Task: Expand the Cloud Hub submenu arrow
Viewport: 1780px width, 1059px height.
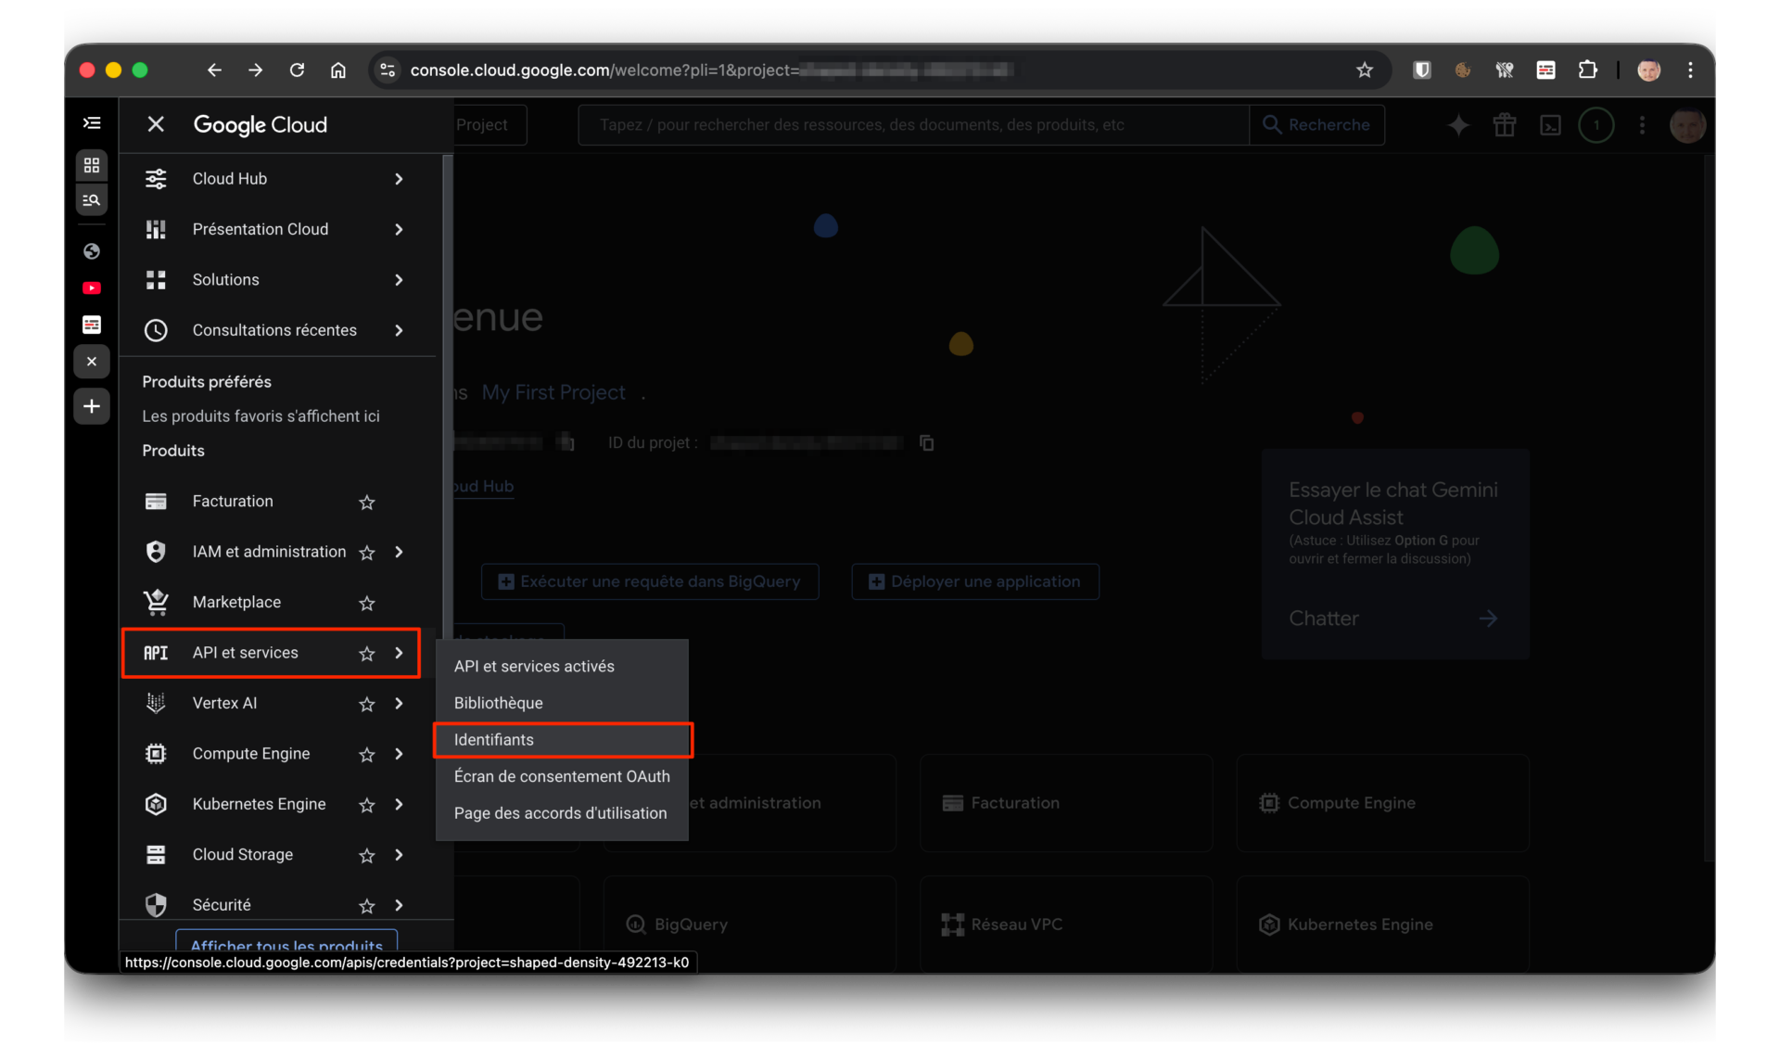Action: [x=400, y=179]
